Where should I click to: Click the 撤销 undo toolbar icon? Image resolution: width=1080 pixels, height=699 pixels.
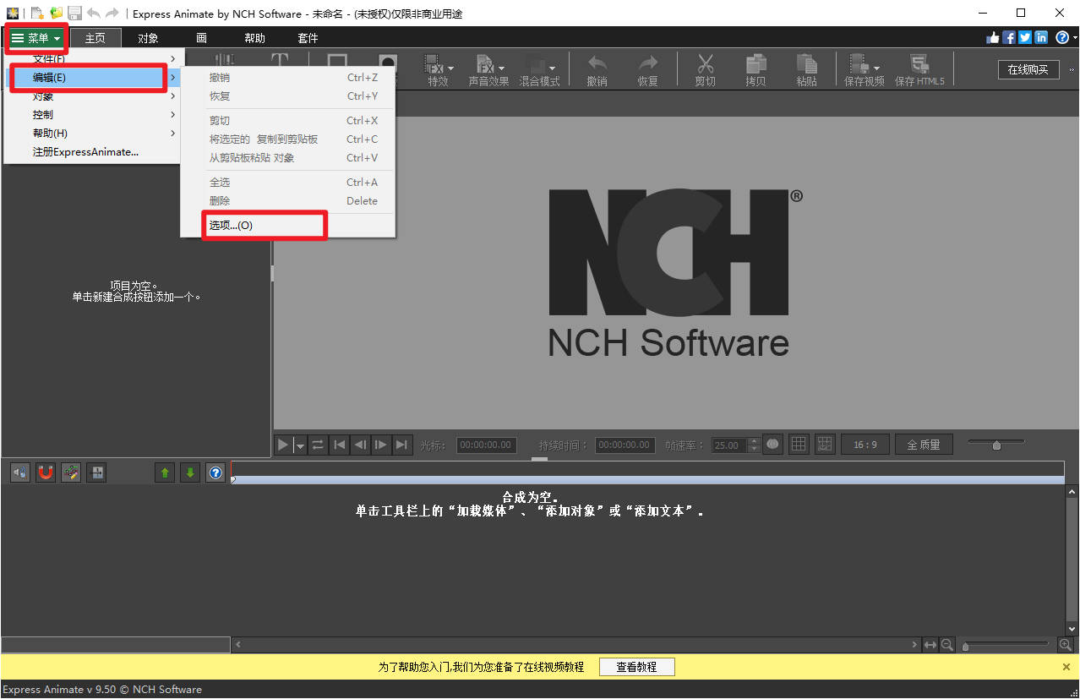pos(597,71)
